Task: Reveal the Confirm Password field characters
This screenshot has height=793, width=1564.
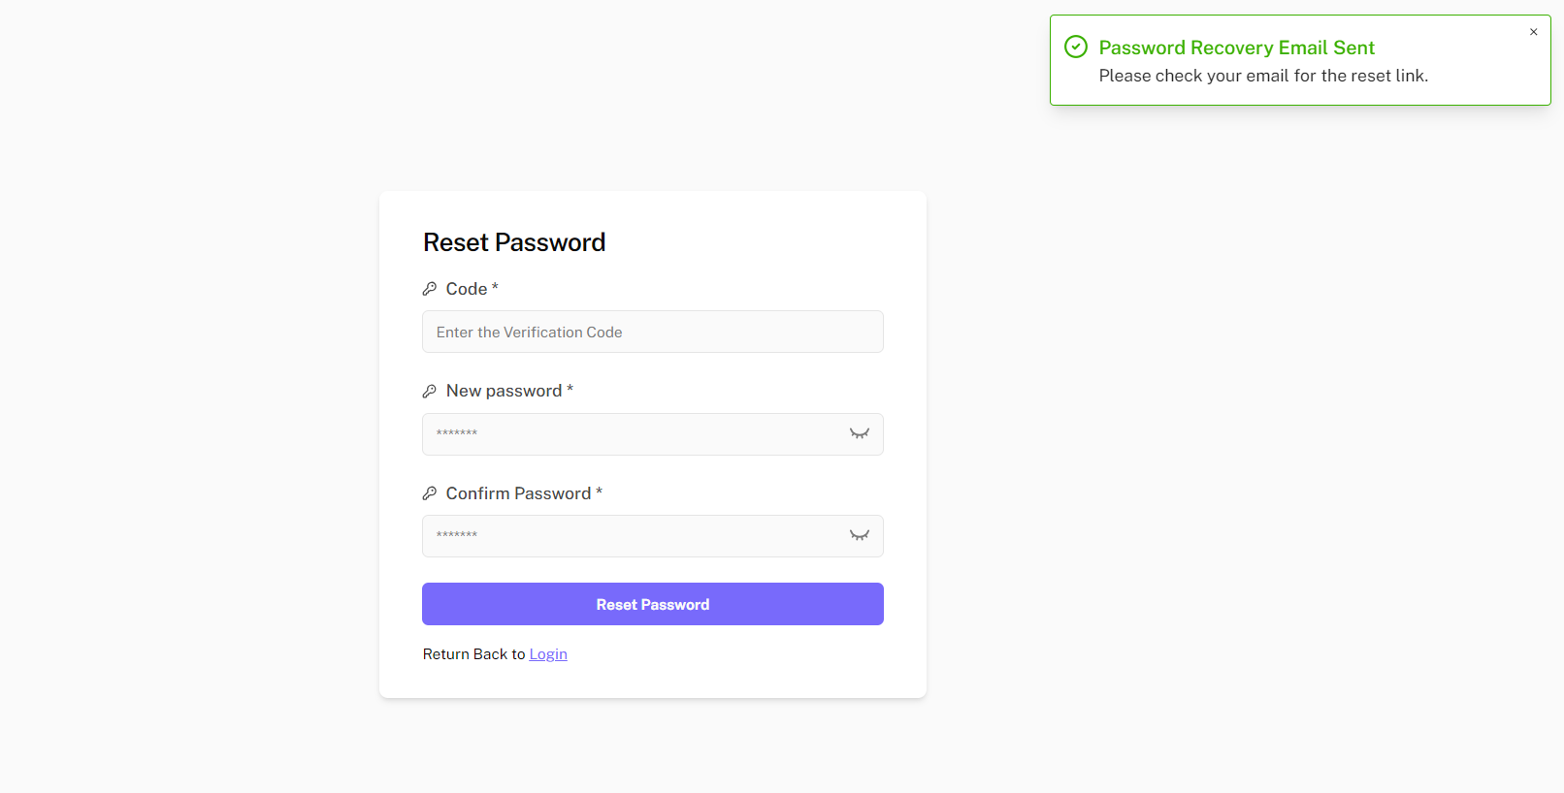Action: [x=860, y=535]
